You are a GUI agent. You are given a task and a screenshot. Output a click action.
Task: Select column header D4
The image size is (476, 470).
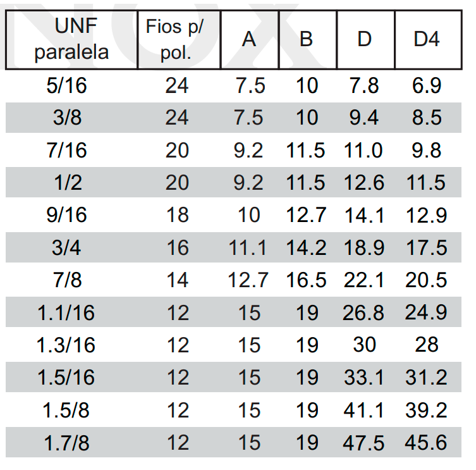point(428,39)
